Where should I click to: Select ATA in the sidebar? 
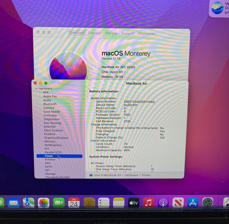pos(46,92)
